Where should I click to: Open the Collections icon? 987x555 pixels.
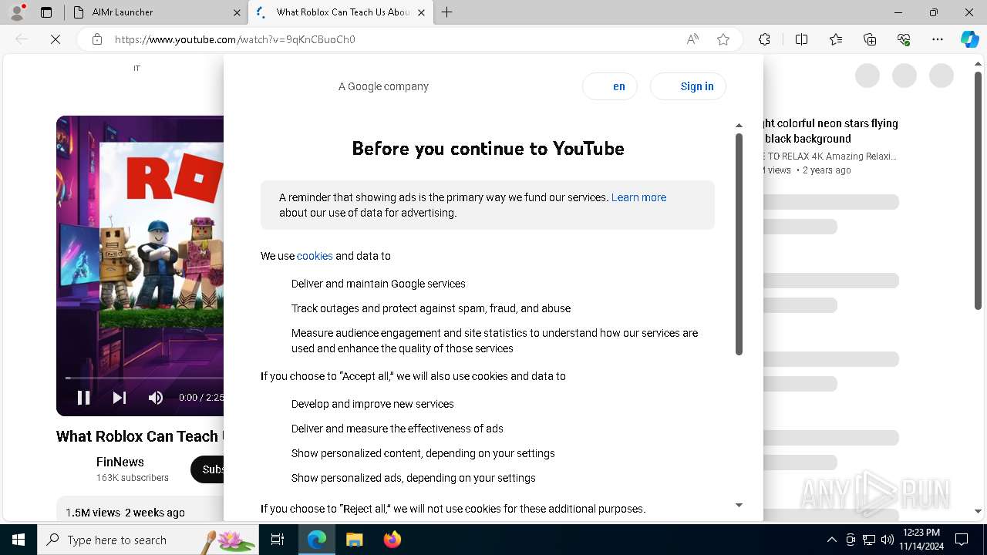870,39
